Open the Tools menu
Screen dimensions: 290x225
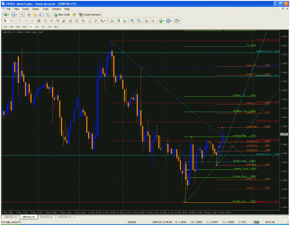(45, 9)
